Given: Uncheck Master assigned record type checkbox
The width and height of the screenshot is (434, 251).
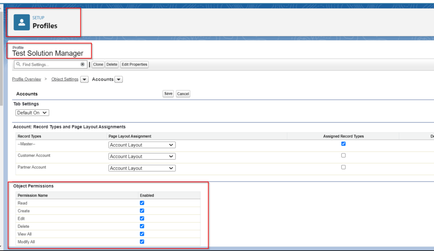Looking at the screenshot, I should [x=343, y=144].
